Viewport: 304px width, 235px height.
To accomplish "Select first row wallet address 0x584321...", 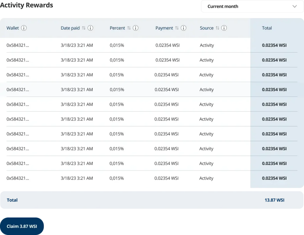I will (18, 45).
